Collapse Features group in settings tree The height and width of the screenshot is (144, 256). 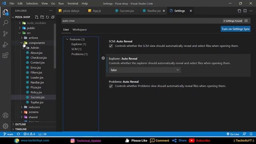click(67, 39)
